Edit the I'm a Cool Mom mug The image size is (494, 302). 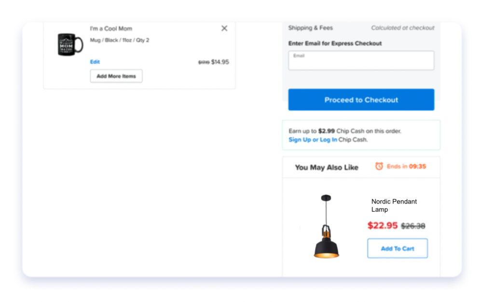tap(95, 62)
